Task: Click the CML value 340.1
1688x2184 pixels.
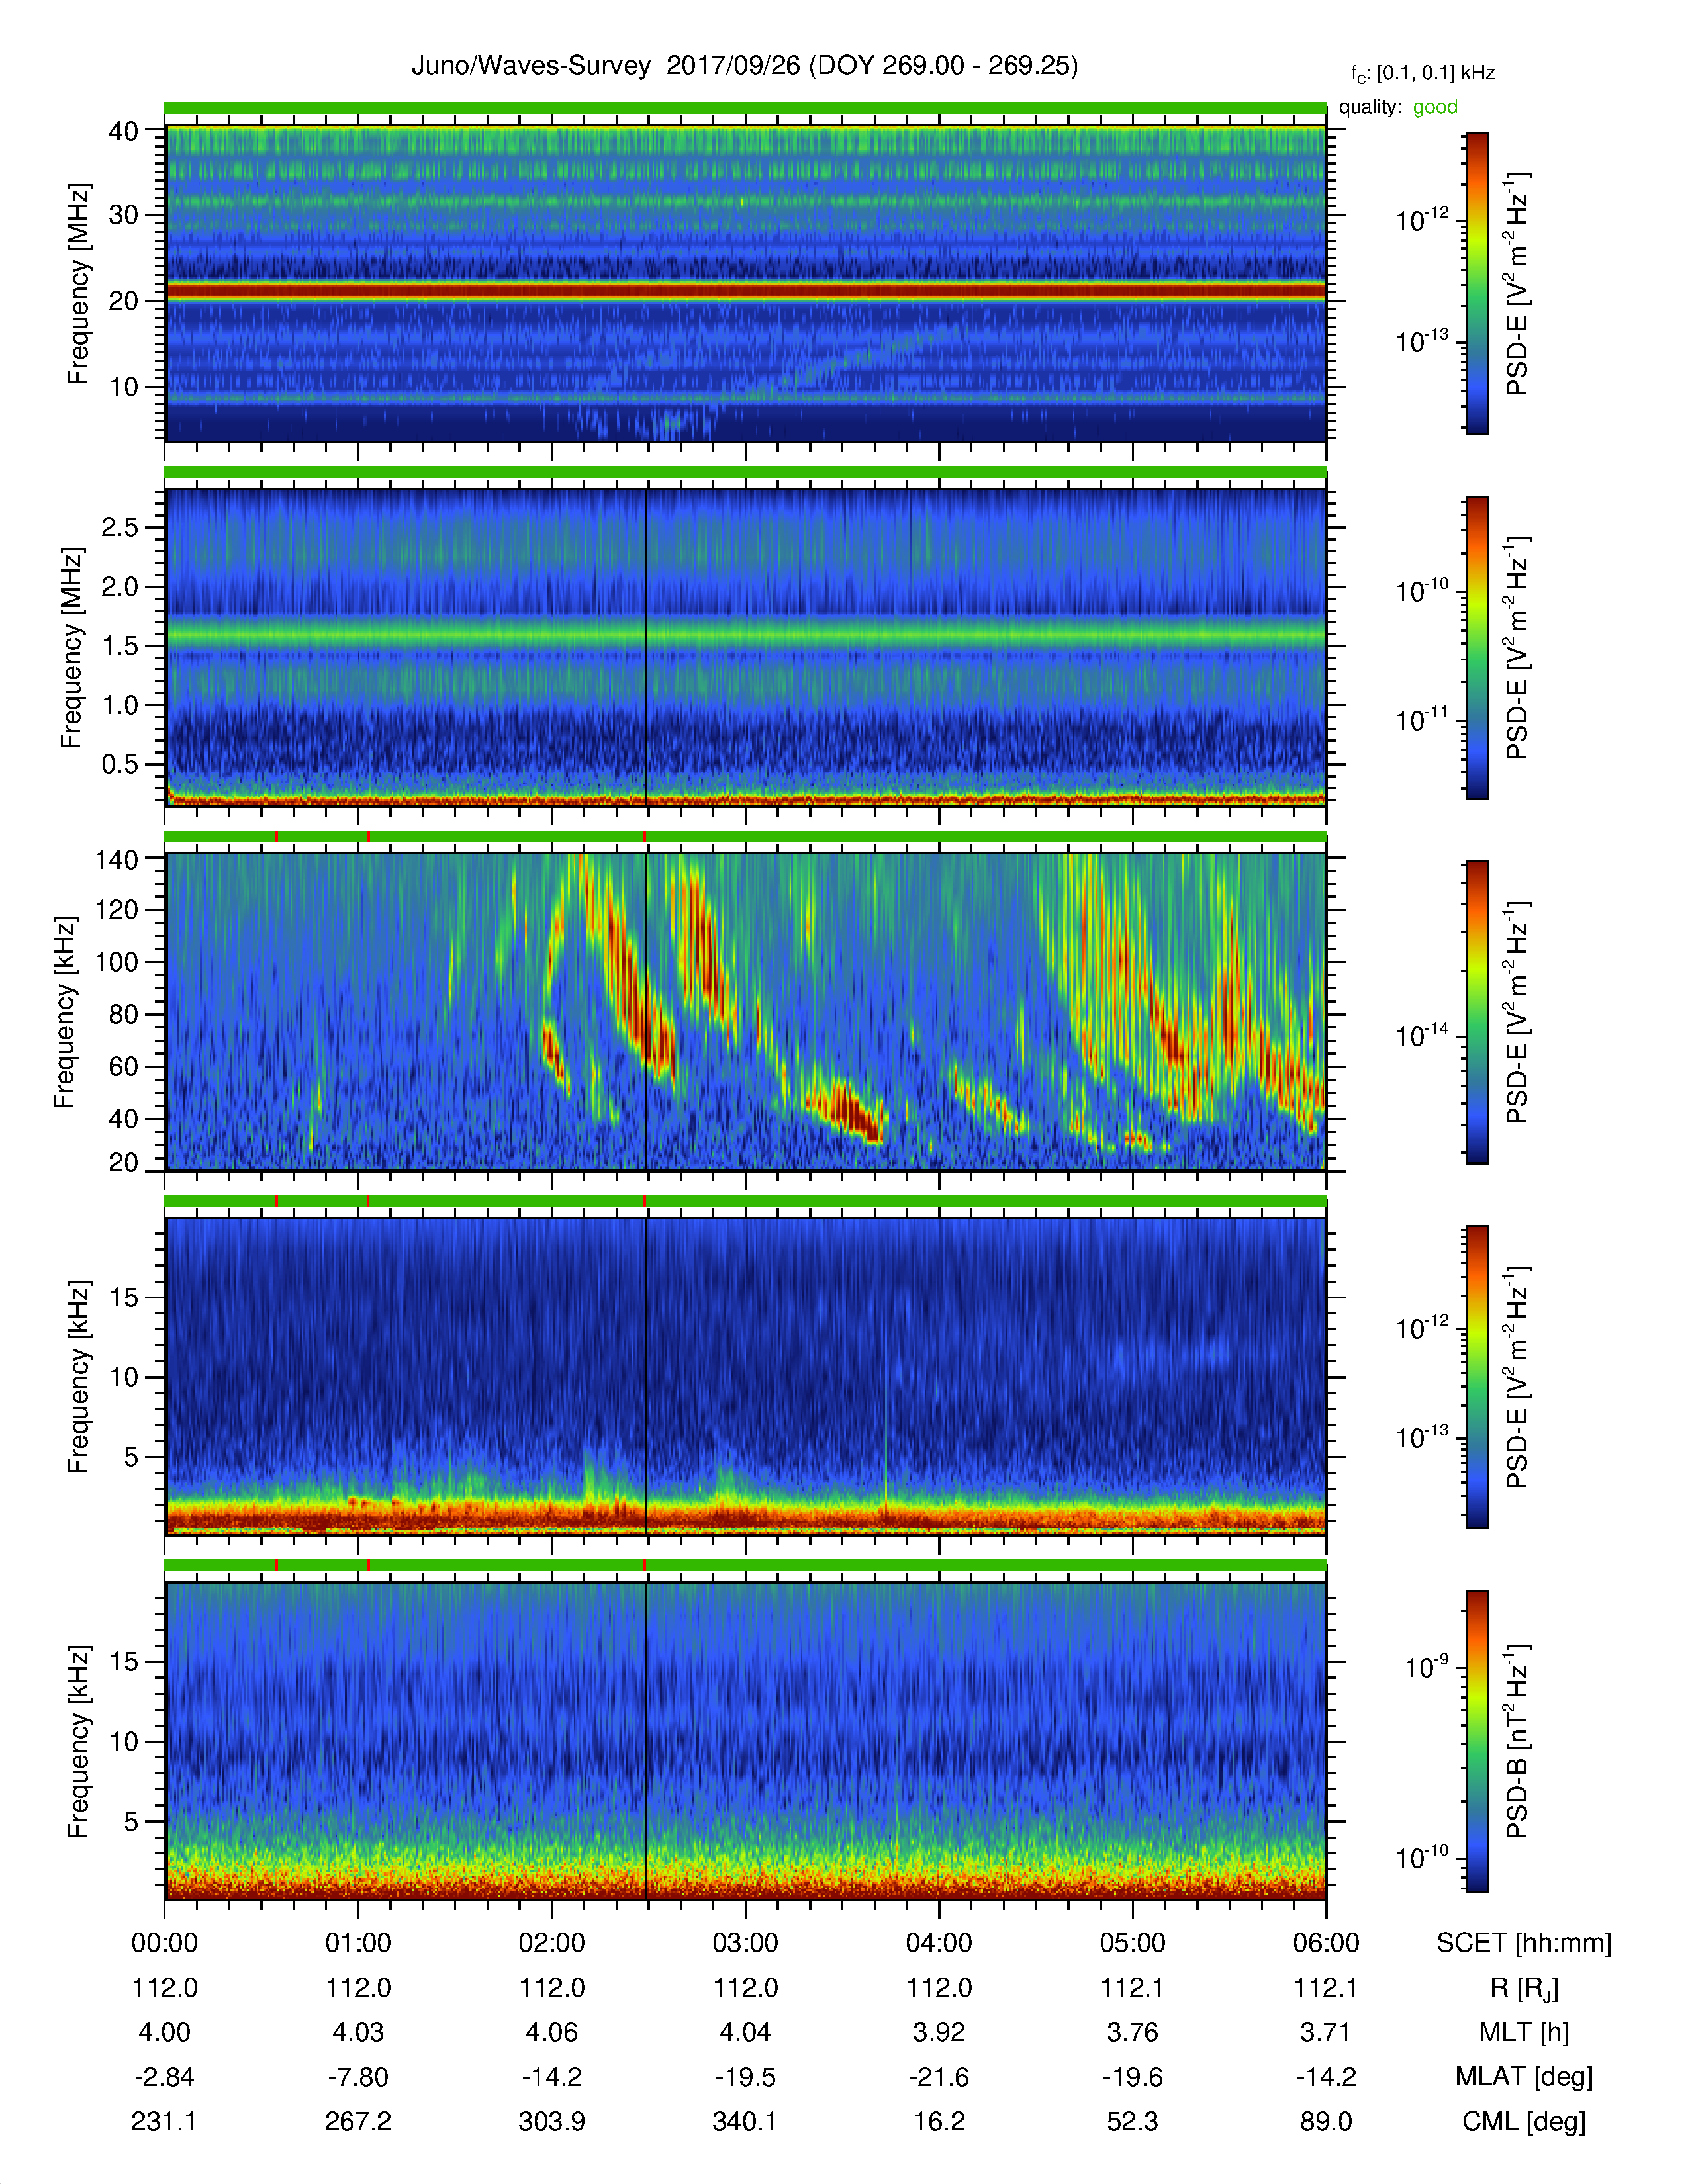Action: tap(745, 2121)
